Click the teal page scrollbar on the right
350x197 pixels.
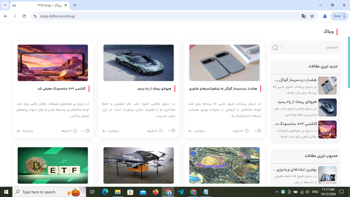[x=349, y=62]
